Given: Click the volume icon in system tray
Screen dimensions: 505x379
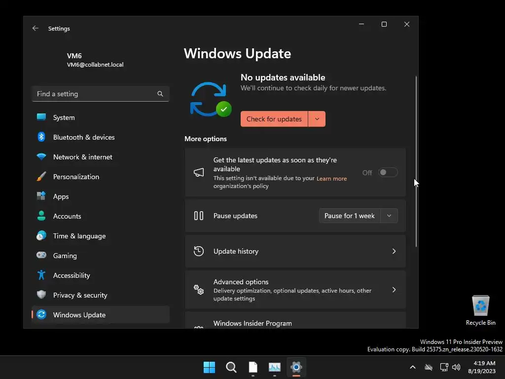Looking at the screenshot, I should point(456,367).
